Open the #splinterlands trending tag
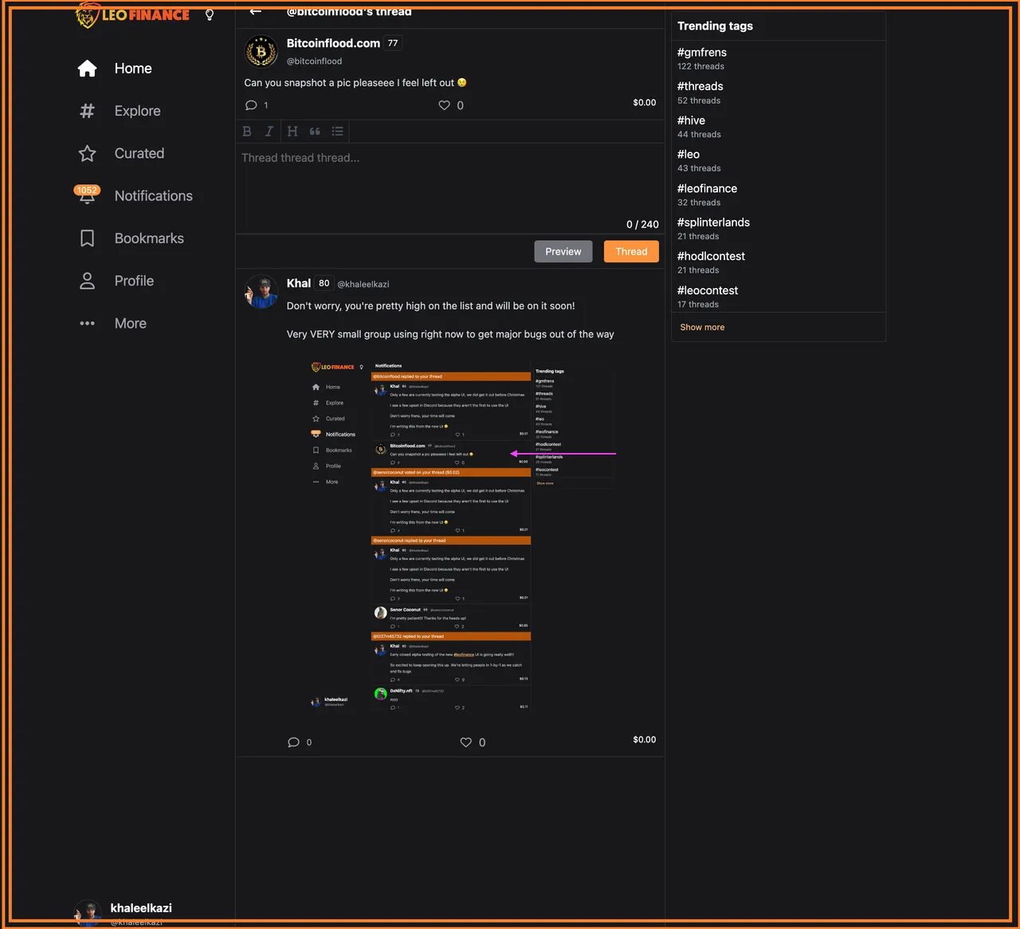 [713, 222]
